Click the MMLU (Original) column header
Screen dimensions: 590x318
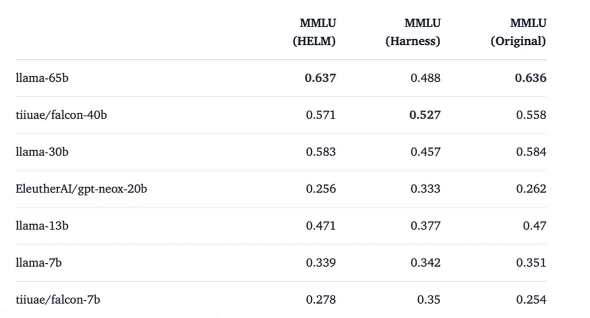[x=519, y=32]
